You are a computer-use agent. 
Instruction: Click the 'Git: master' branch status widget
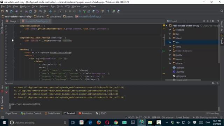(168, 118)
